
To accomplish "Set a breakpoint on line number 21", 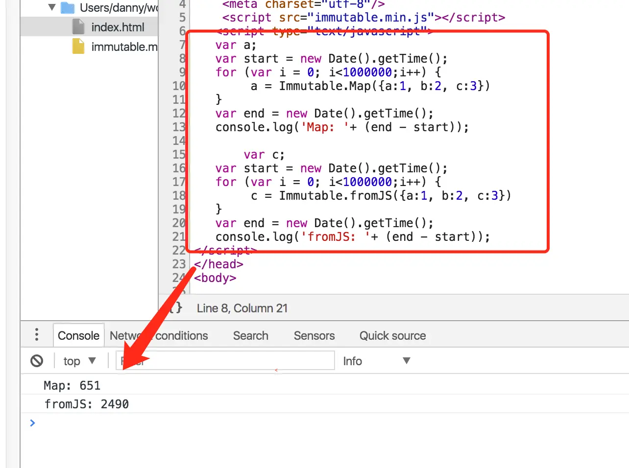I will tap(179, 237).
